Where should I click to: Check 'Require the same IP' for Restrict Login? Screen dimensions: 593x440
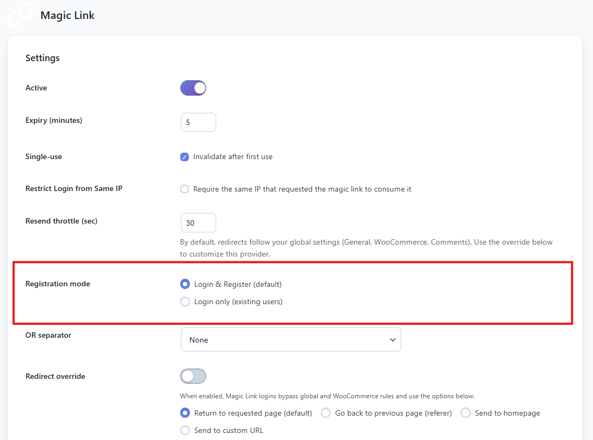coord(185,189)
